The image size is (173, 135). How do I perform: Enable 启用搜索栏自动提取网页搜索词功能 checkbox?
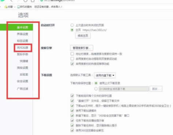tap(72, 59)
